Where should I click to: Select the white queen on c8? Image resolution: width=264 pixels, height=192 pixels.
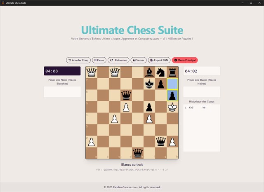click(115, 72)
